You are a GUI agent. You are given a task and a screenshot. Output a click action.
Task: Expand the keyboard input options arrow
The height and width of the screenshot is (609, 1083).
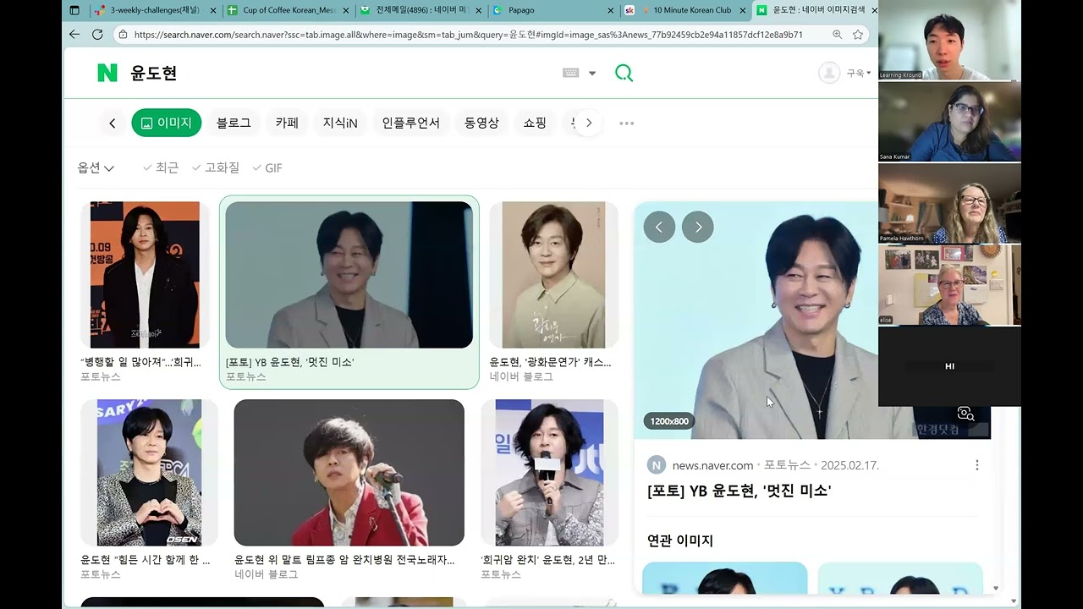tap(592, 74)
